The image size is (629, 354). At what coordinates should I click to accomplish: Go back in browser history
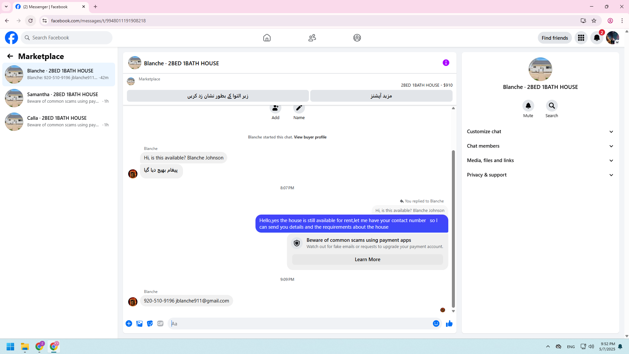pos(7,21)
